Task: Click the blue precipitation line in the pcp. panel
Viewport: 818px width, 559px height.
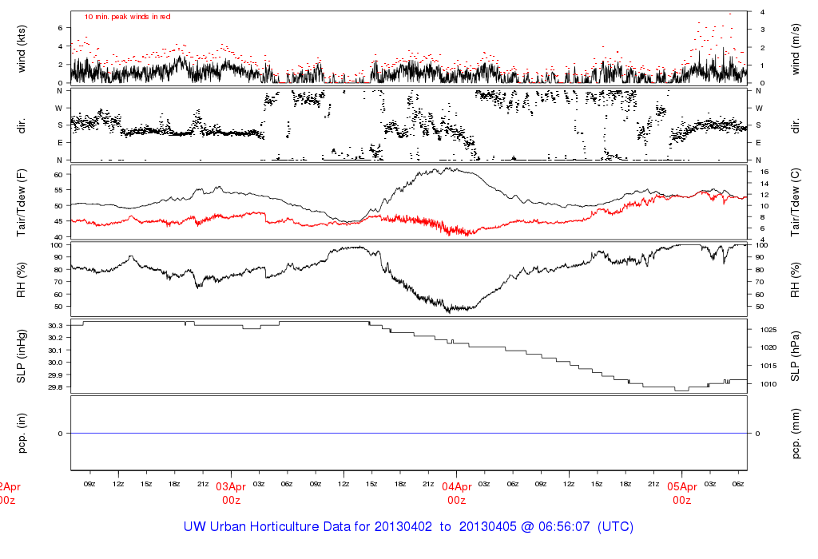Action: 409,434
